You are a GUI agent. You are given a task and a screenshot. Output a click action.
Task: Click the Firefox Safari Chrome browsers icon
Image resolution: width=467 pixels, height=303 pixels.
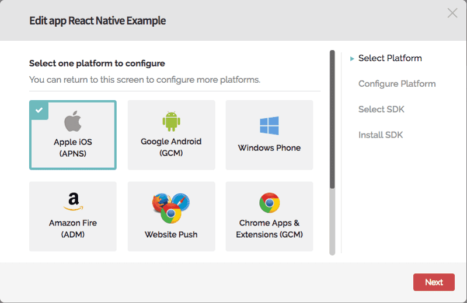click(171, 208)
